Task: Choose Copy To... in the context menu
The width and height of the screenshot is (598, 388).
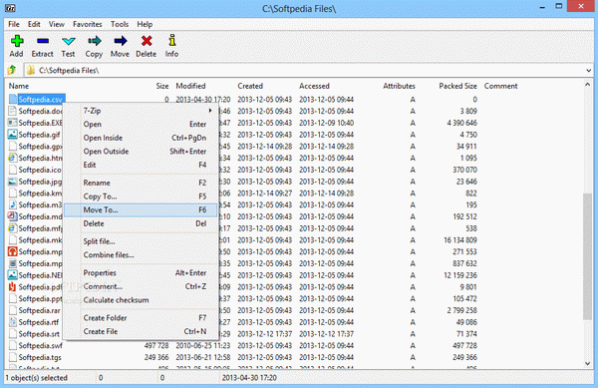Action: 141,196
